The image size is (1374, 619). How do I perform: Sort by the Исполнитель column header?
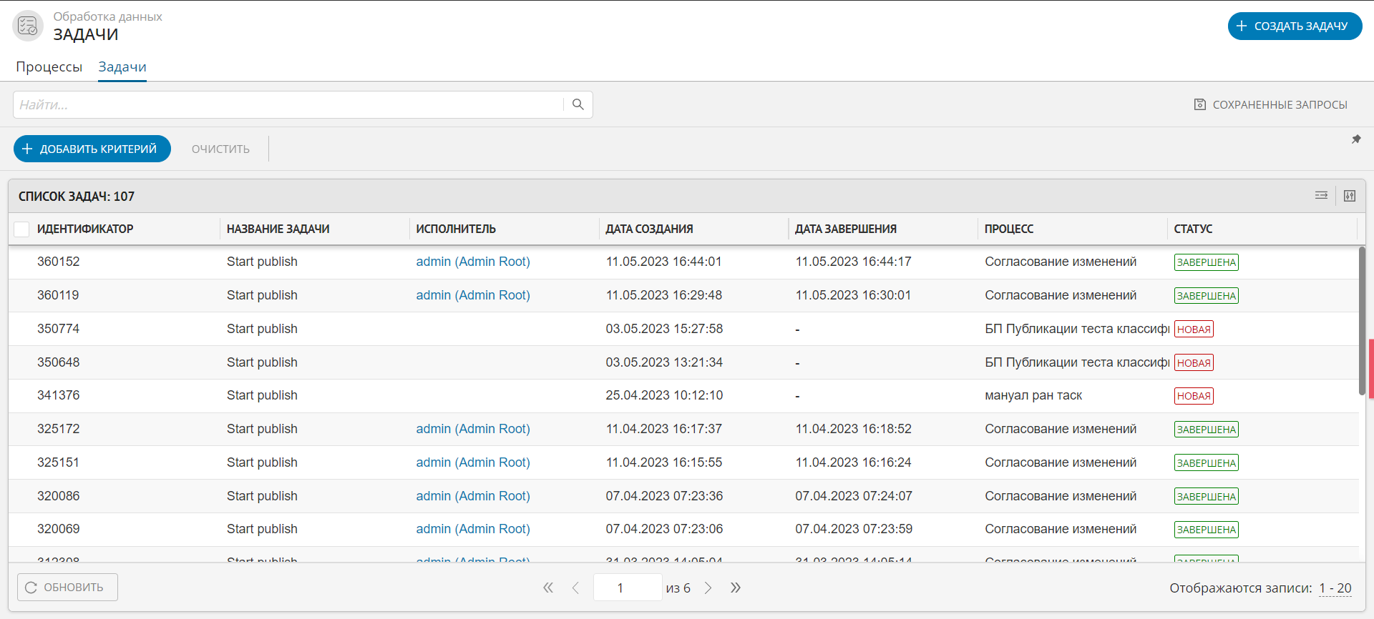[456, 229]
